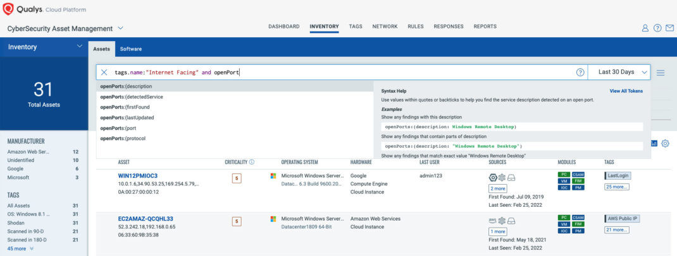Open the Responses menu item
This screenshot has height=256, width=677.
point(449,26)
